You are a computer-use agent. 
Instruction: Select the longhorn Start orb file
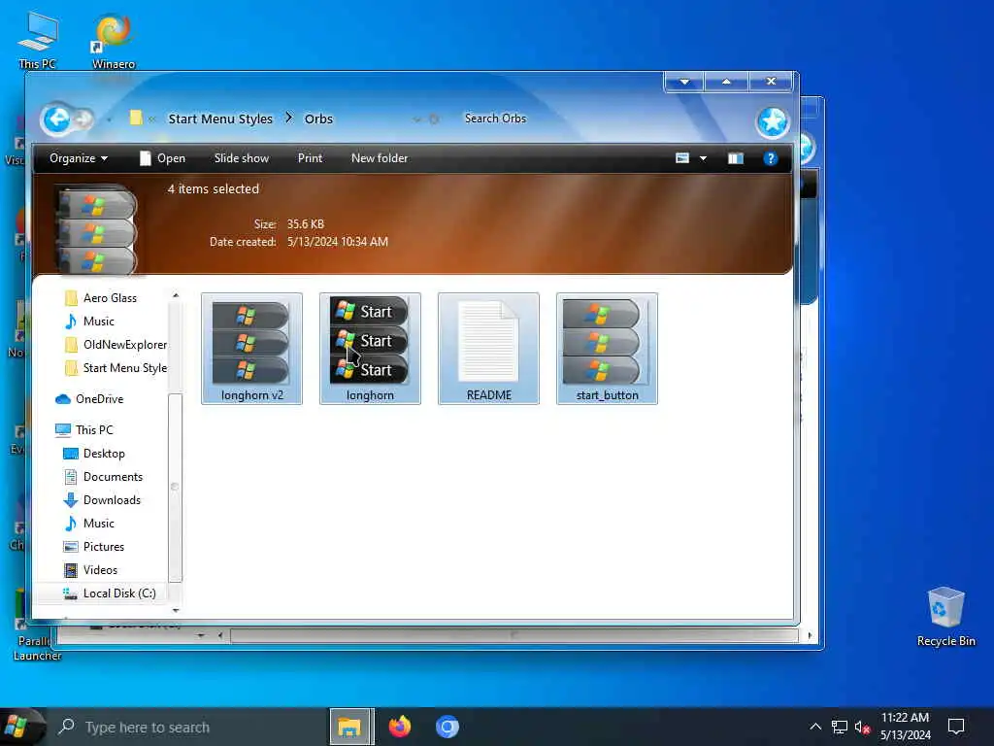tap(370, 349)
